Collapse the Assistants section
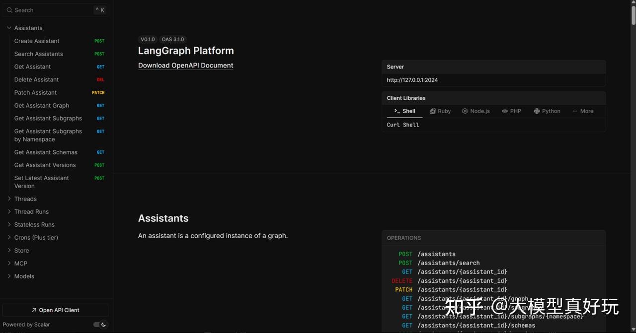The height and width of the screenshot is (333, 636). [9, 28]
